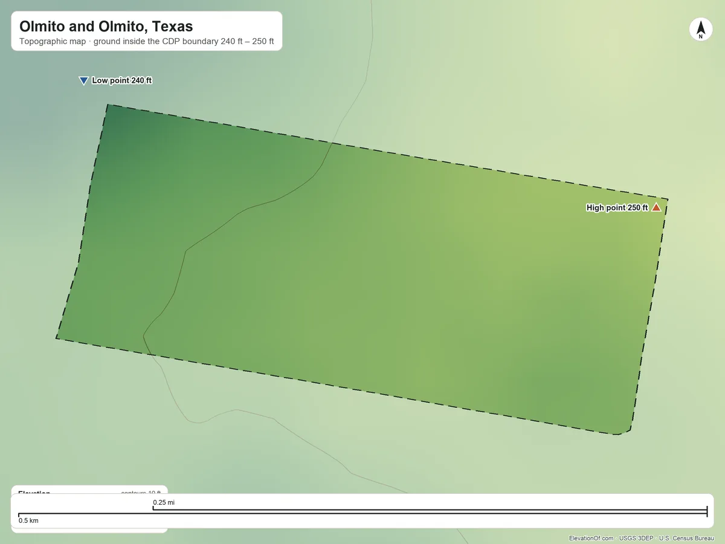725x544 pixels.
Task: Click the blue low point triangle marker
Action: coord(84,81)
